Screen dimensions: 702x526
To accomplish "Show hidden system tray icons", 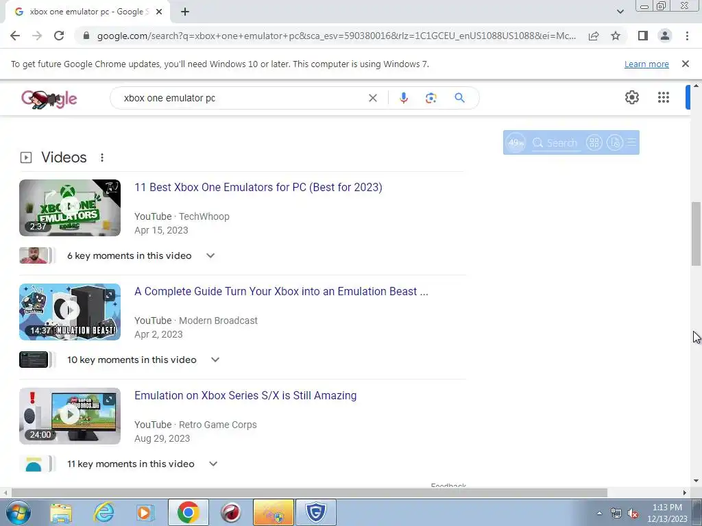I will click(x=599, y=513).
